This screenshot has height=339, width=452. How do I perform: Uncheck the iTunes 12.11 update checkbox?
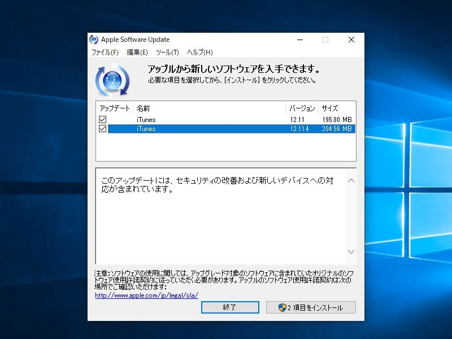pos(103,119)
